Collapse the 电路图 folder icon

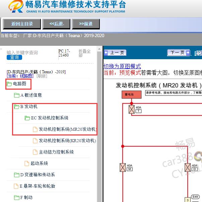point(9,84)
